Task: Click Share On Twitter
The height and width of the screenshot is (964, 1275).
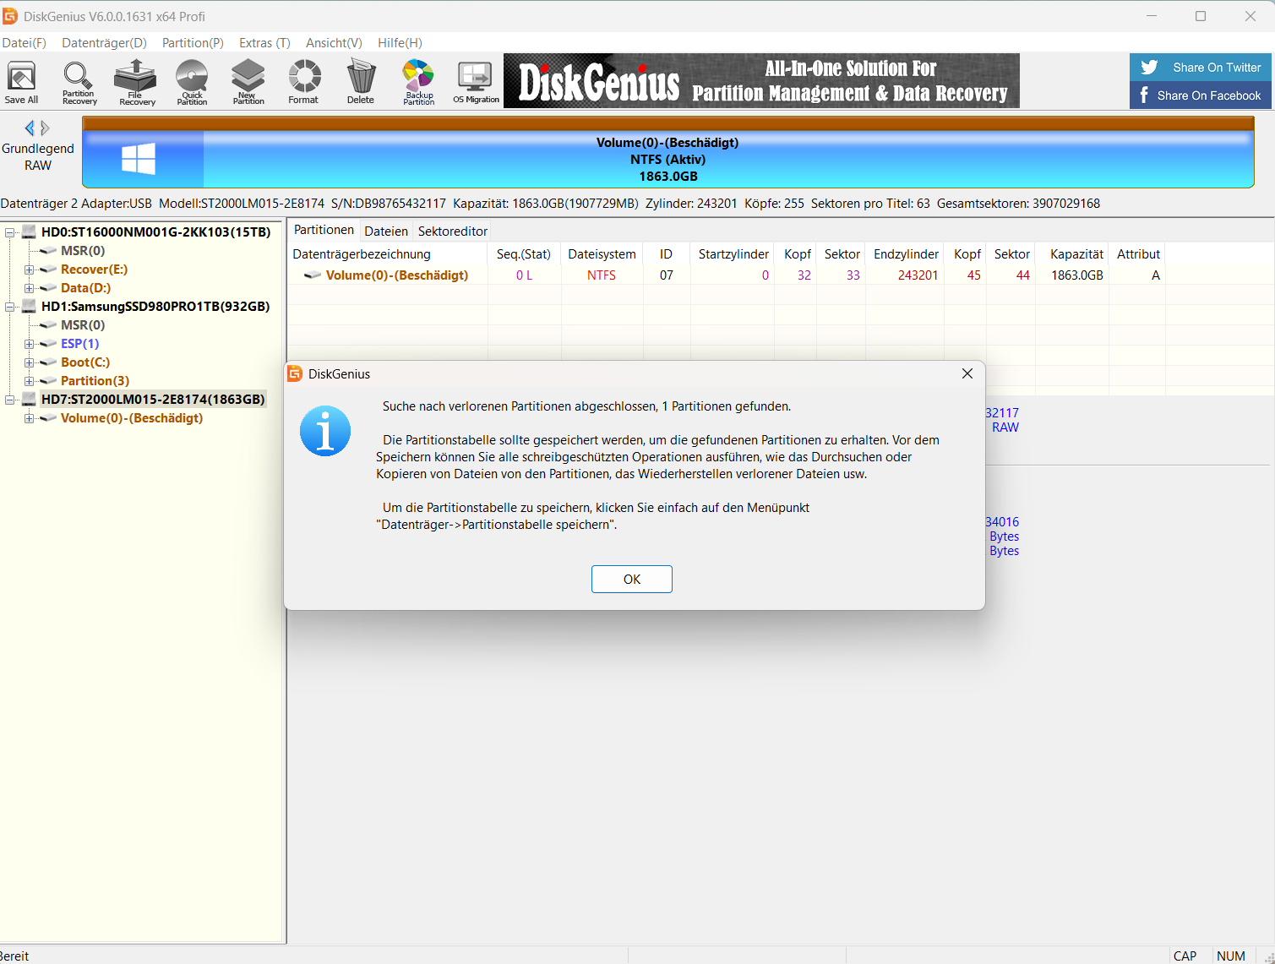Action: (x=1200, y=68)
